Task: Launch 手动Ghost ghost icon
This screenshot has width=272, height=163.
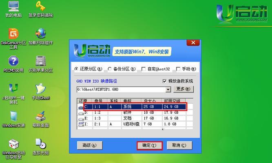Action: click(41, 92)
